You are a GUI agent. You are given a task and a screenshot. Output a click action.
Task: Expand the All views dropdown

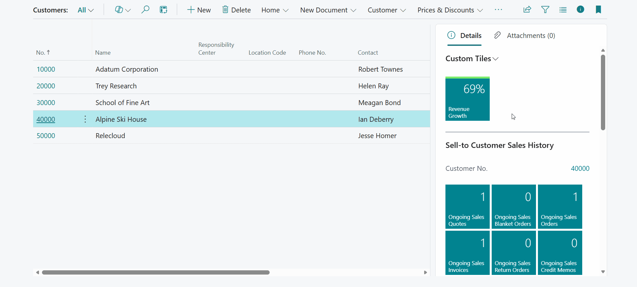click(86, 10)
